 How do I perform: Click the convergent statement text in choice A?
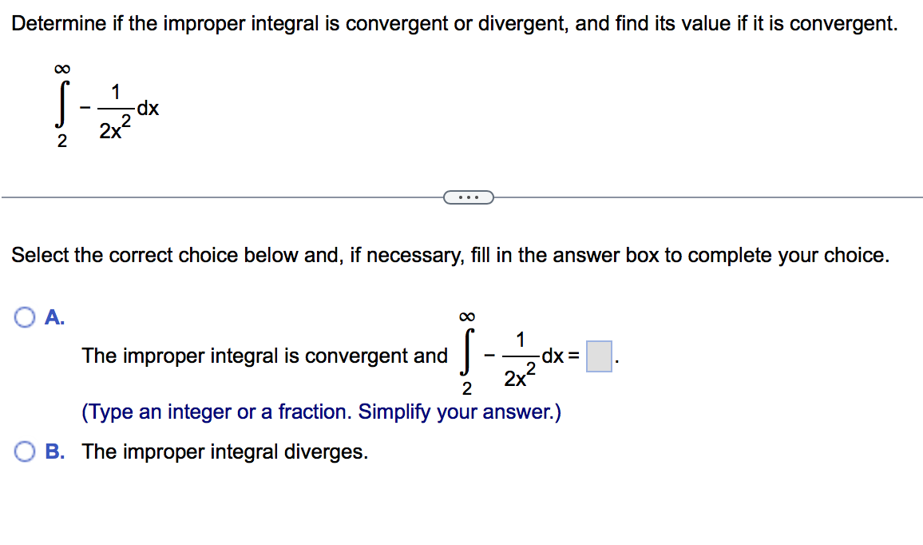tap(263, 356)
